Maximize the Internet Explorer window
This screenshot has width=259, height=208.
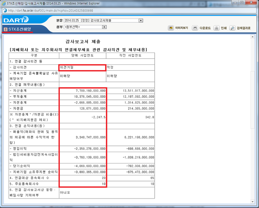pyautogui.click(x=242, y=2)
